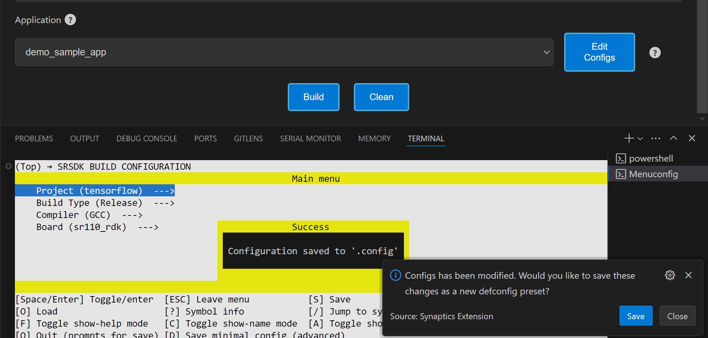Screen dimensions: 708x338
Task: Open terminal panel more actions ellipsis
Action: [655, 138]
